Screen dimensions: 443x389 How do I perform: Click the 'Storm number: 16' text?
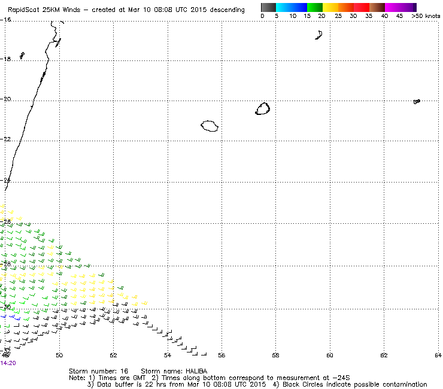98,371
